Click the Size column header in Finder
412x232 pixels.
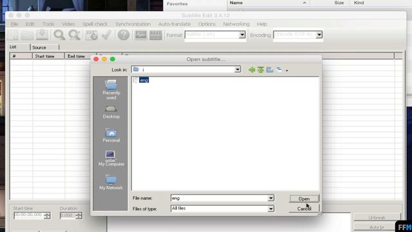point(339,3)
